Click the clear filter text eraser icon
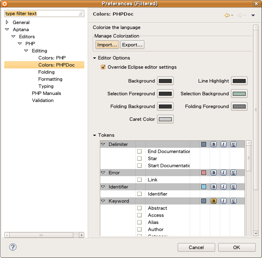 (81, 13)
